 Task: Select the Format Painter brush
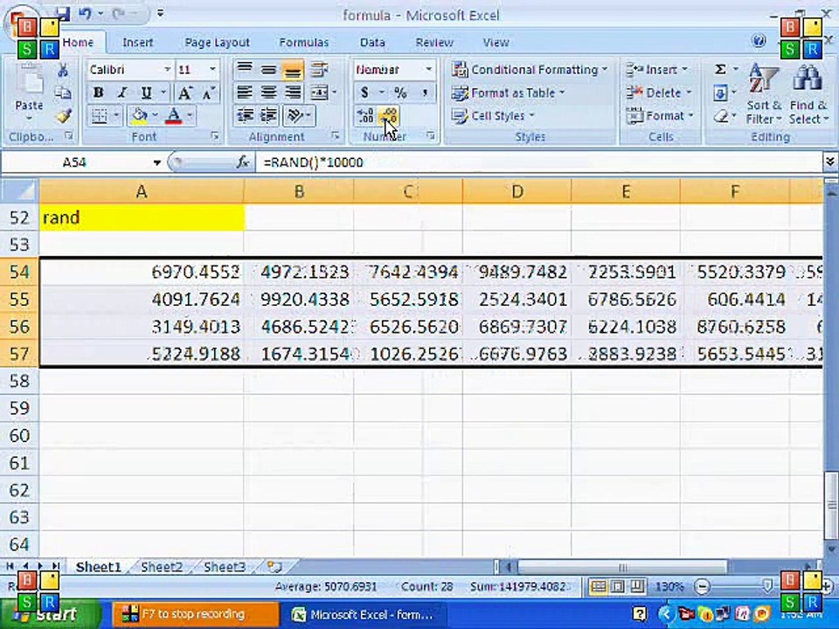[x=64, y=115]
